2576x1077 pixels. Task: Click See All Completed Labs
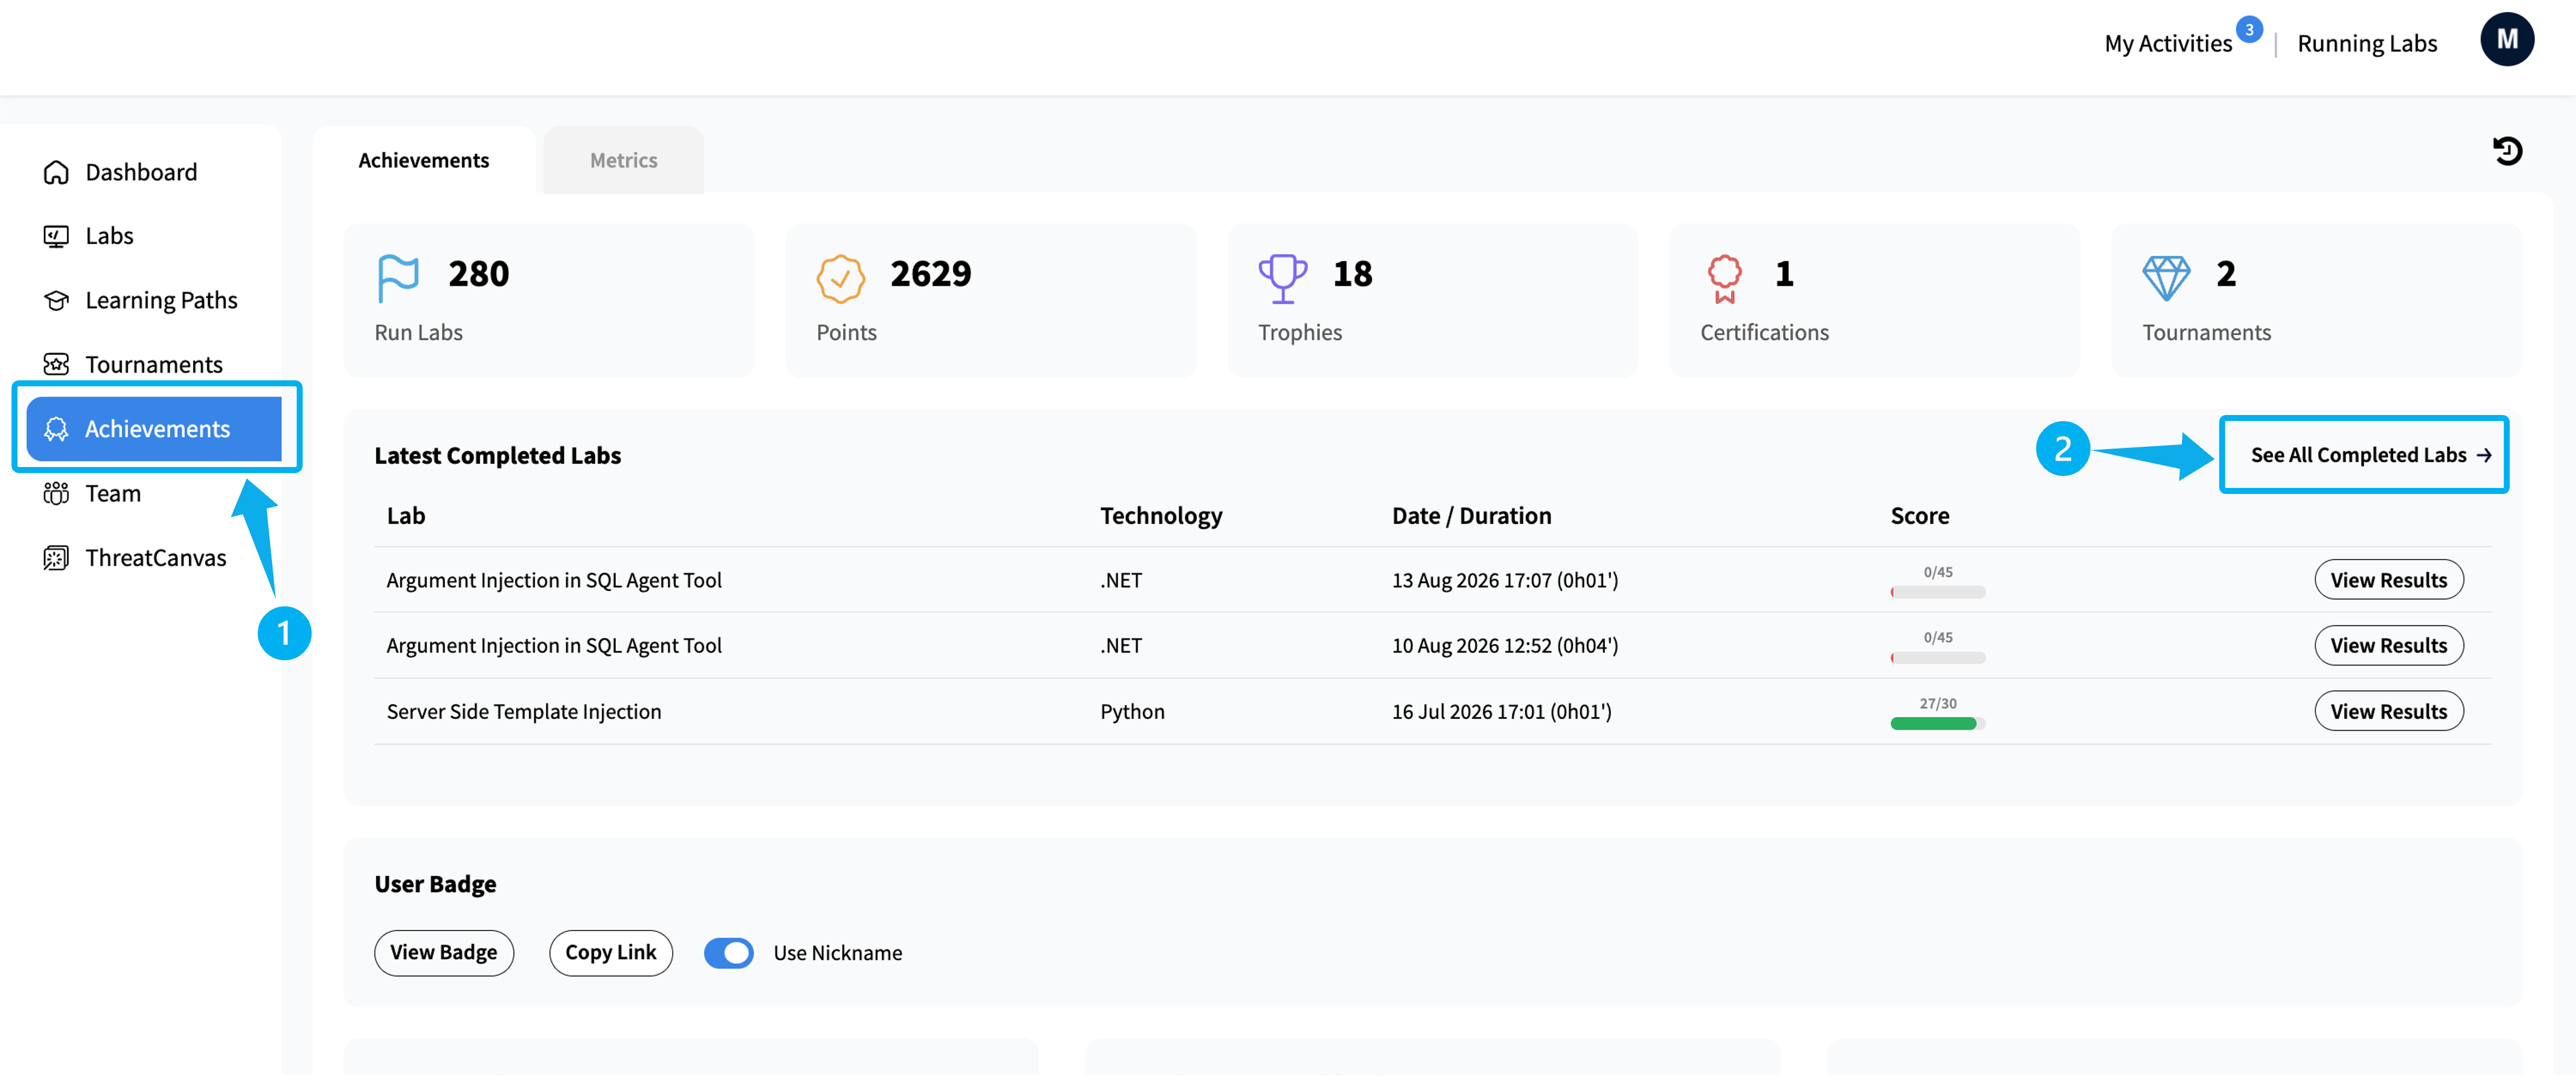2369,455
